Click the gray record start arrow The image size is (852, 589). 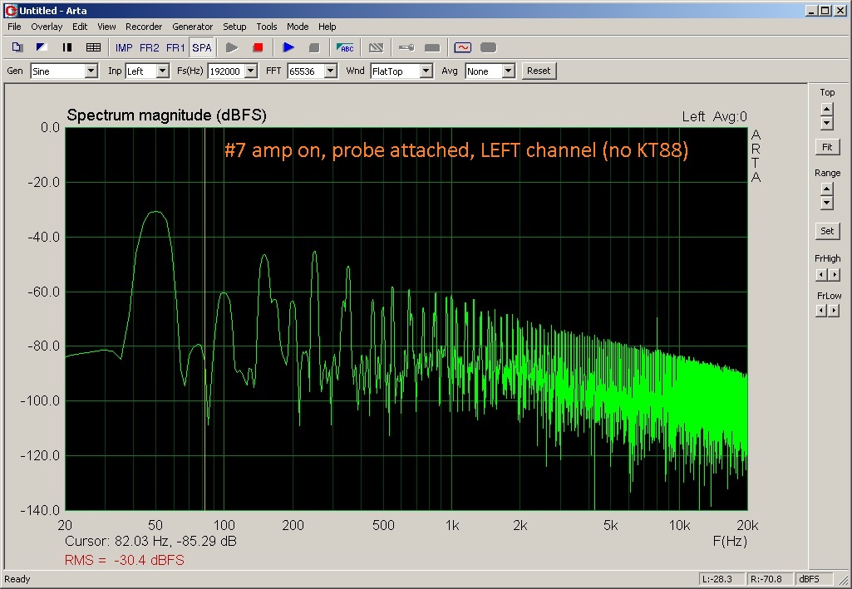(232, 48)
